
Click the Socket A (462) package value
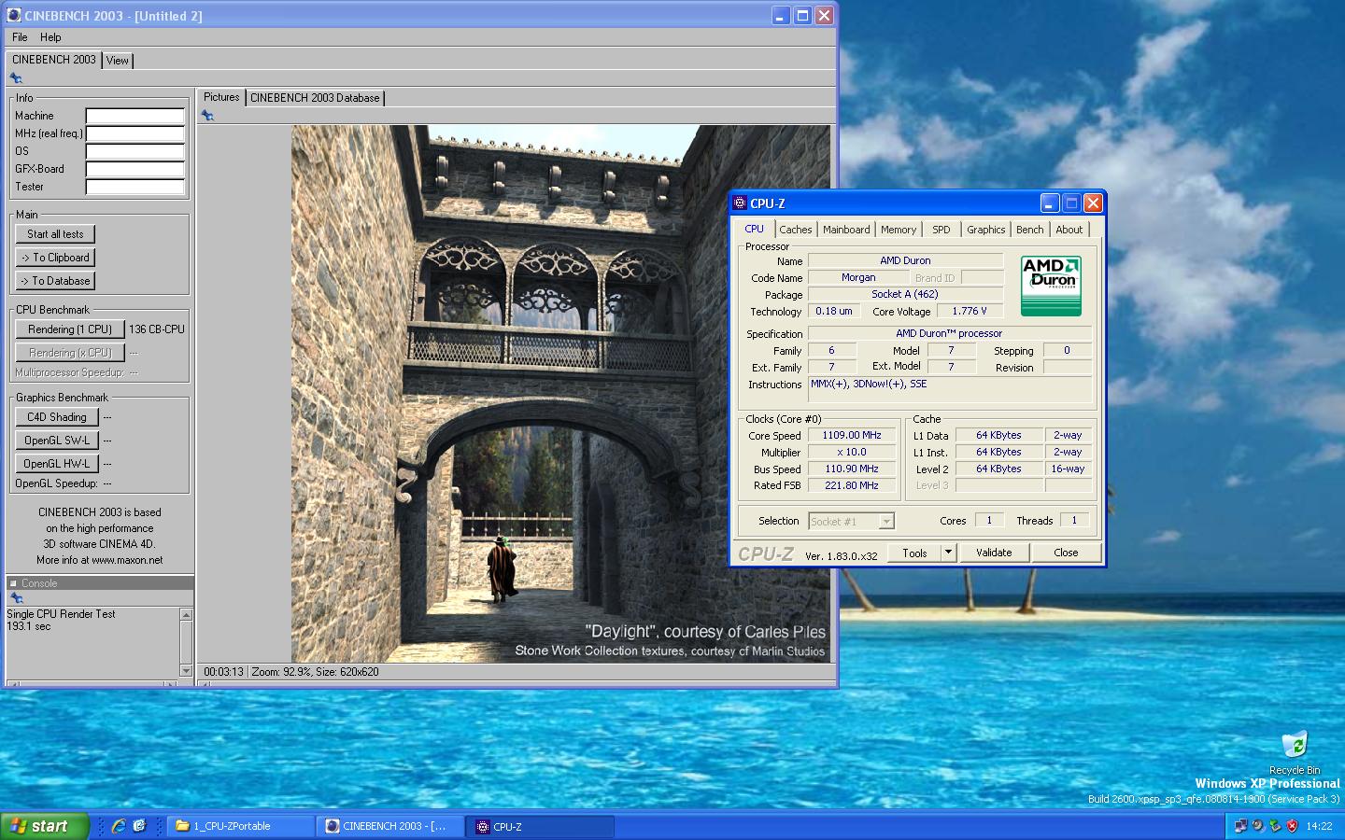tap(905, 294)
